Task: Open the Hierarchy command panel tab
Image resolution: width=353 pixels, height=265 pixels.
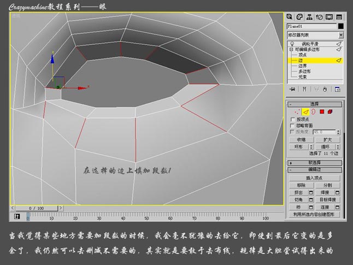Action: click(309, 17)
